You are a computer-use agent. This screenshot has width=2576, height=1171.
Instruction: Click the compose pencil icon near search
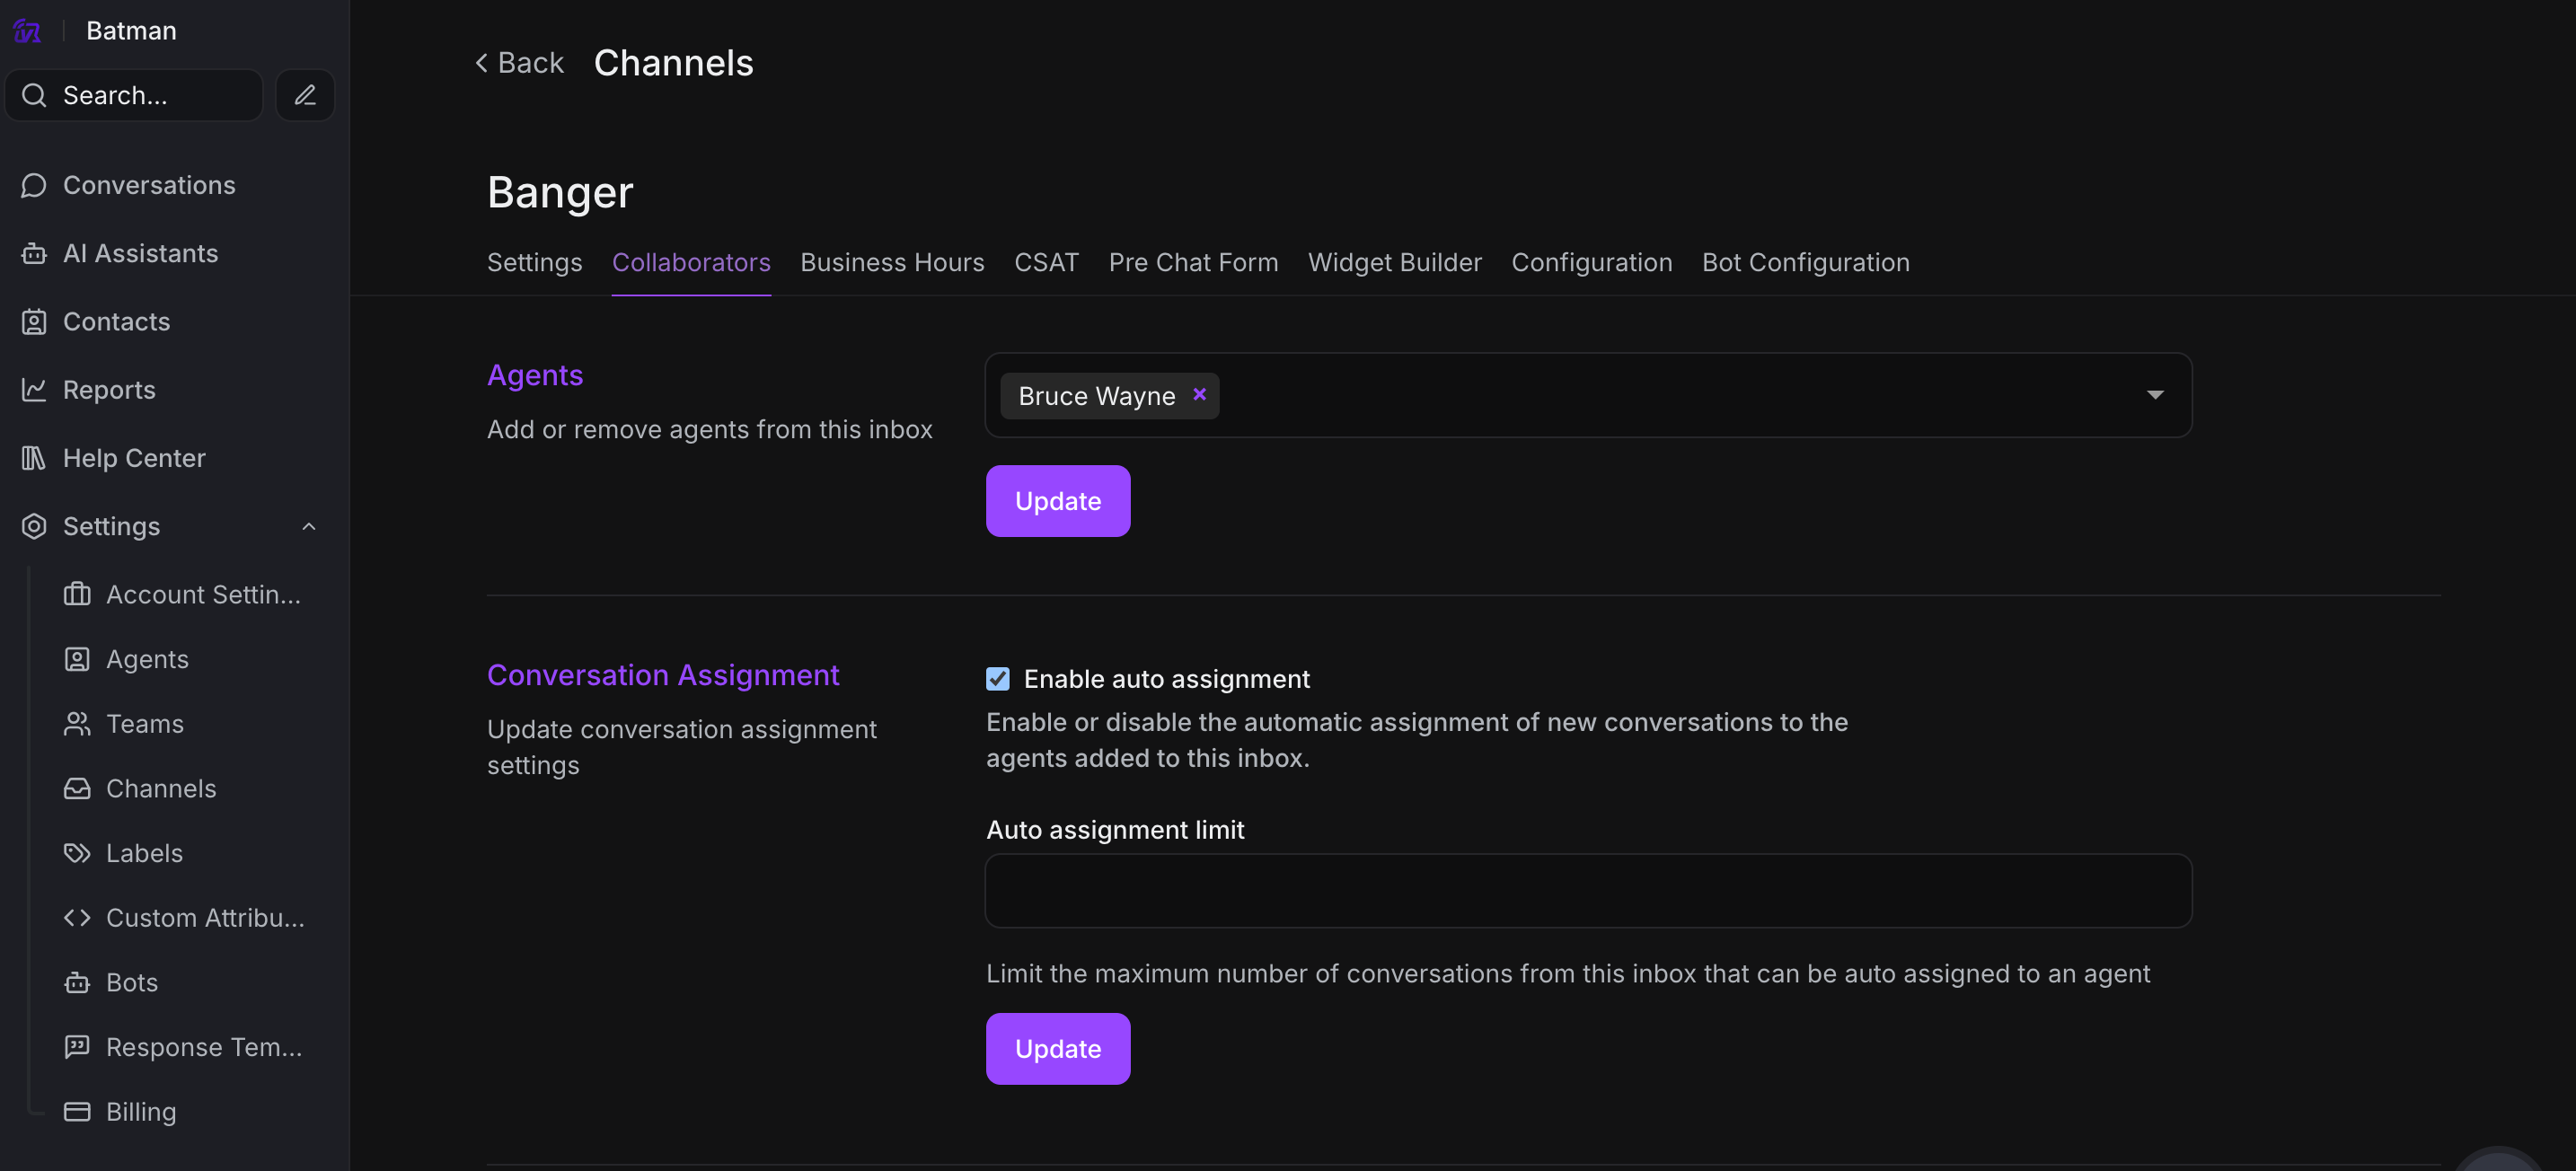[x=305, y=95]
